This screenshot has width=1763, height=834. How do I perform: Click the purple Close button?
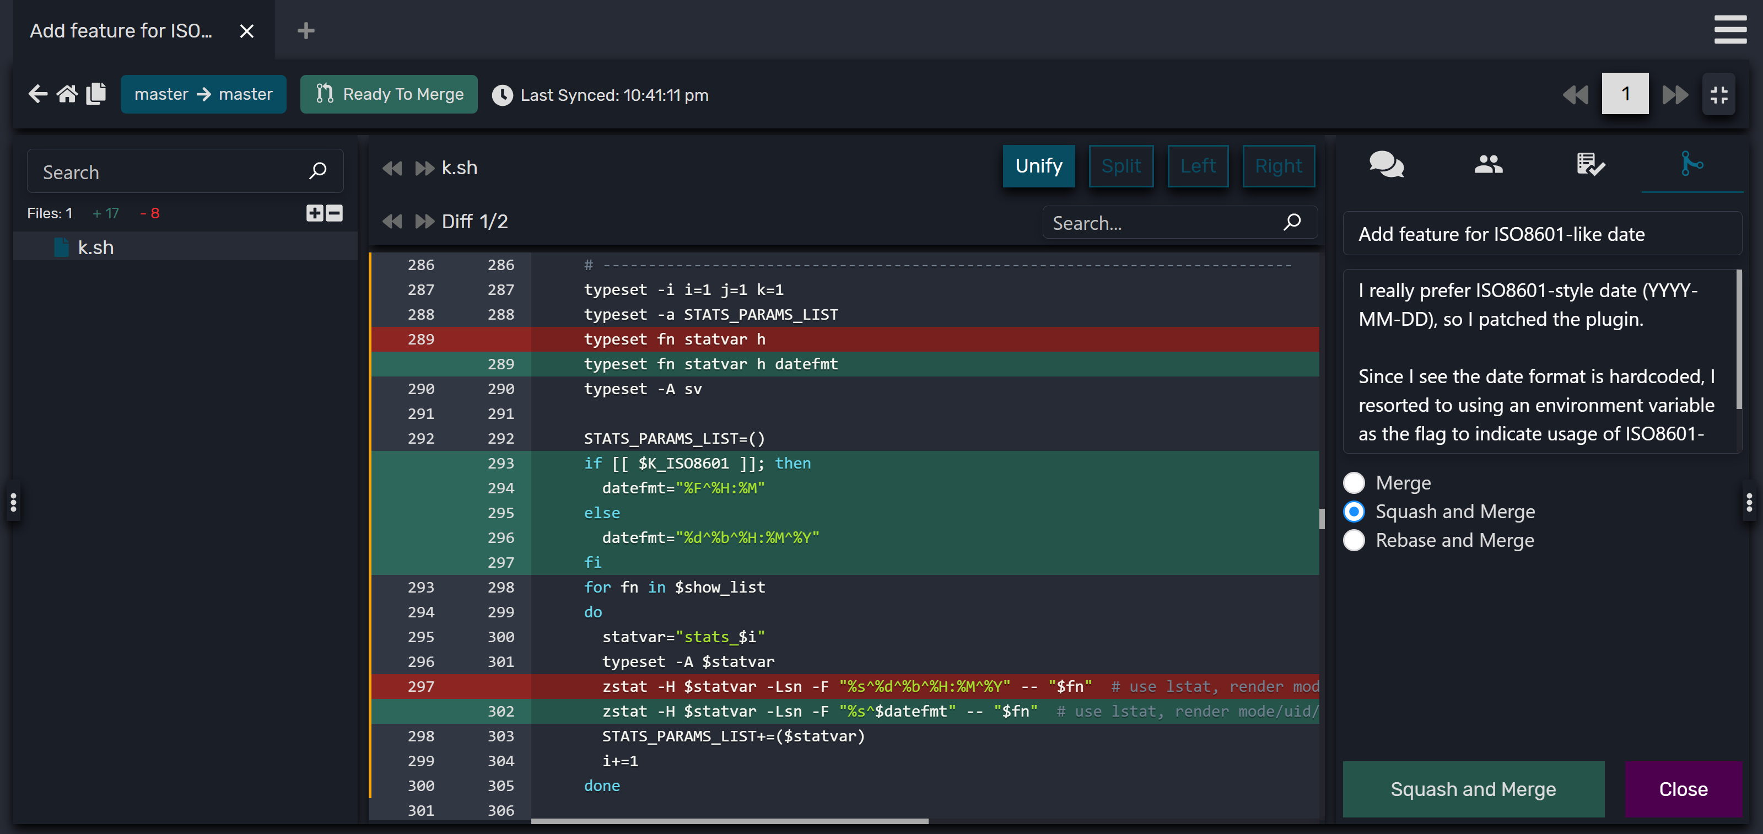pos(1683,789)
